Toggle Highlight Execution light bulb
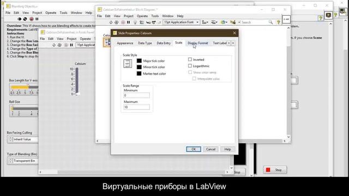The height and width of the screenshot is (196, 349). click(x=135, y=22)
